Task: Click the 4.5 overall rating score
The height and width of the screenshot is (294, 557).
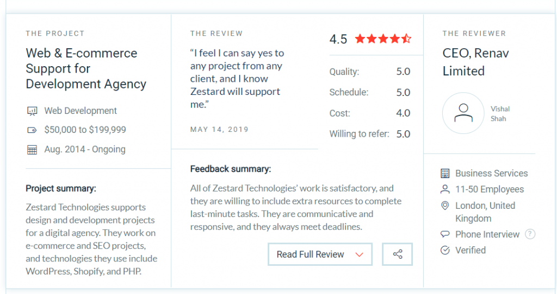Action: 338,39
